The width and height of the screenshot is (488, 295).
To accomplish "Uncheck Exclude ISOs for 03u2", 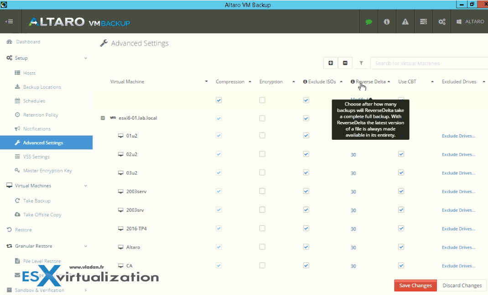I will [306, 173].
